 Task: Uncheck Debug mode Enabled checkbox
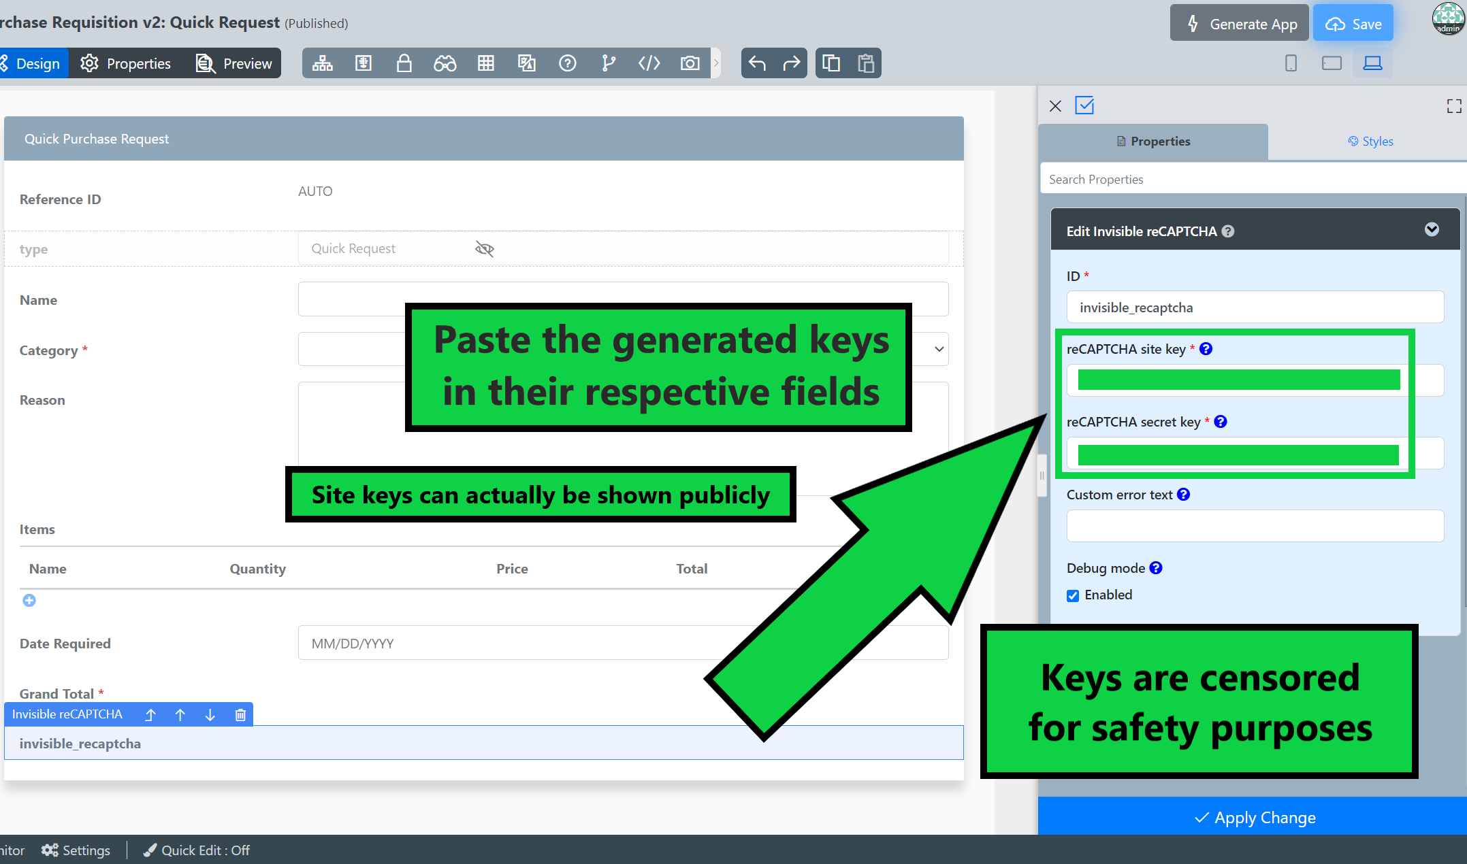[1073, 596]
